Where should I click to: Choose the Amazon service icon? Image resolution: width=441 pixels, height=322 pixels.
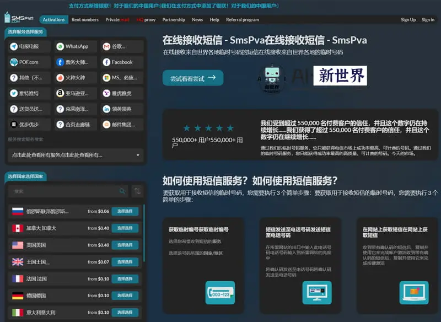click(61, 94)
